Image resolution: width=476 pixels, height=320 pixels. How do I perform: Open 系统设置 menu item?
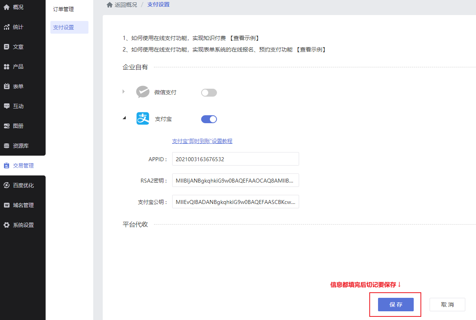pos(23,225)
